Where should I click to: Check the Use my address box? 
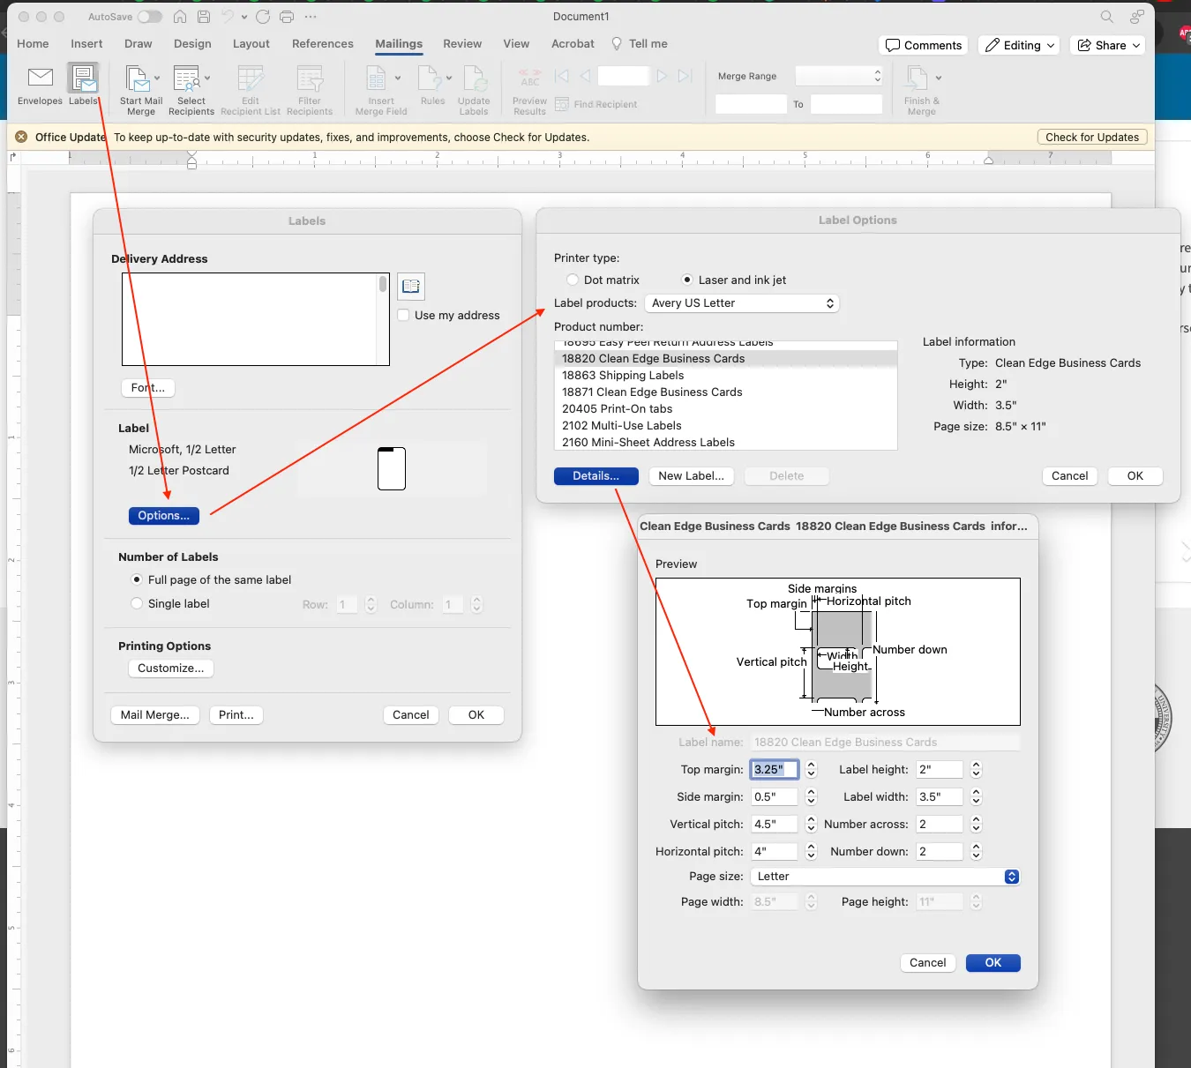(x=403, y=315)
